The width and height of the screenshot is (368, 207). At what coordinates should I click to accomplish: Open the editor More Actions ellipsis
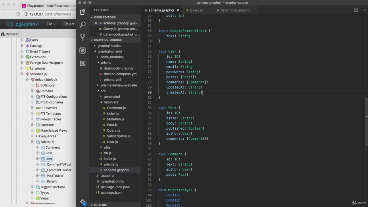[x=364, y=10]
